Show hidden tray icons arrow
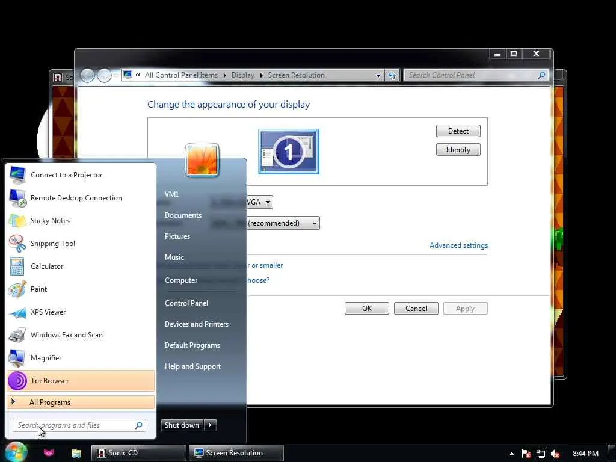This screenshot has width=616, height=462. click(511, 454)
